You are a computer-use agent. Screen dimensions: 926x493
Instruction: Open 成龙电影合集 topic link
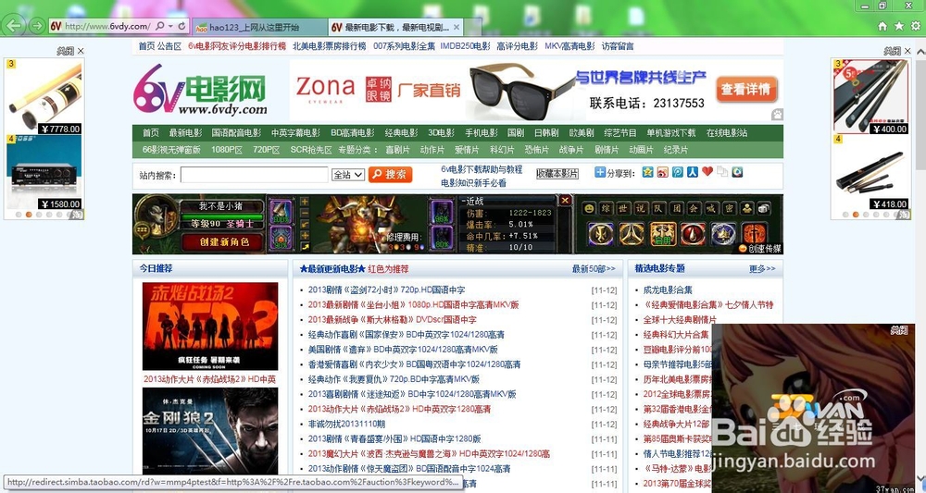coord(668,290)
